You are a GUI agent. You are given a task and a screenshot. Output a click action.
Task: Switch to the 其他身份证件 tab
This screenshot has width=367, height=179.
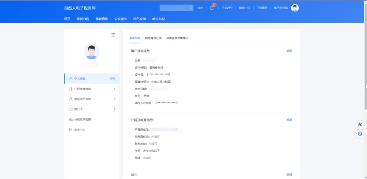(x=153, y=38)
